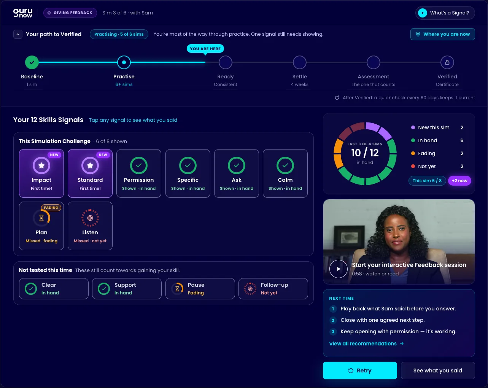The height and width of the screenshot is (388, 488).
Task: Click the Verified lock icon
Action: [447, 62]
